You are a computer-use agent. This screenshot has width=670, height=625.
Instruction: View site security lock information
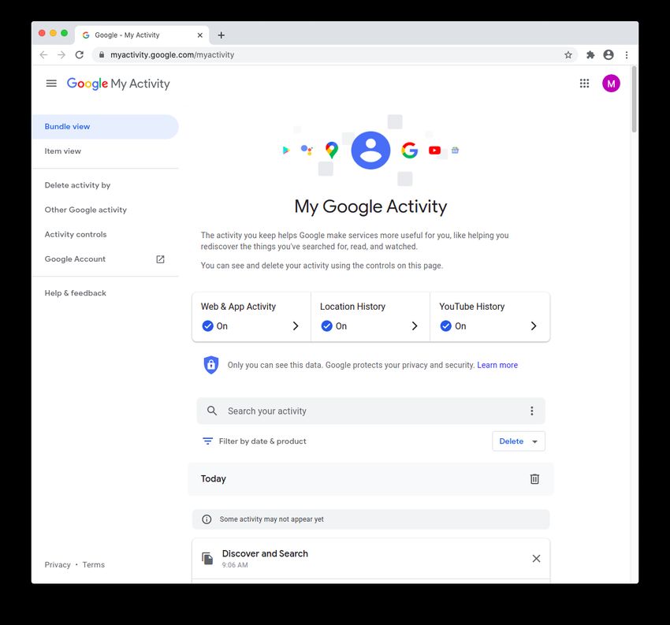102,54
